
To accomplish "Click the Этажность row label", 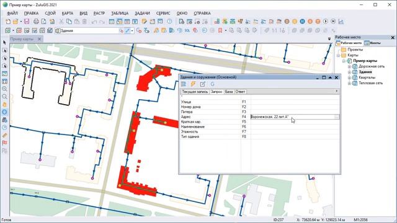I will pos(189,131).
